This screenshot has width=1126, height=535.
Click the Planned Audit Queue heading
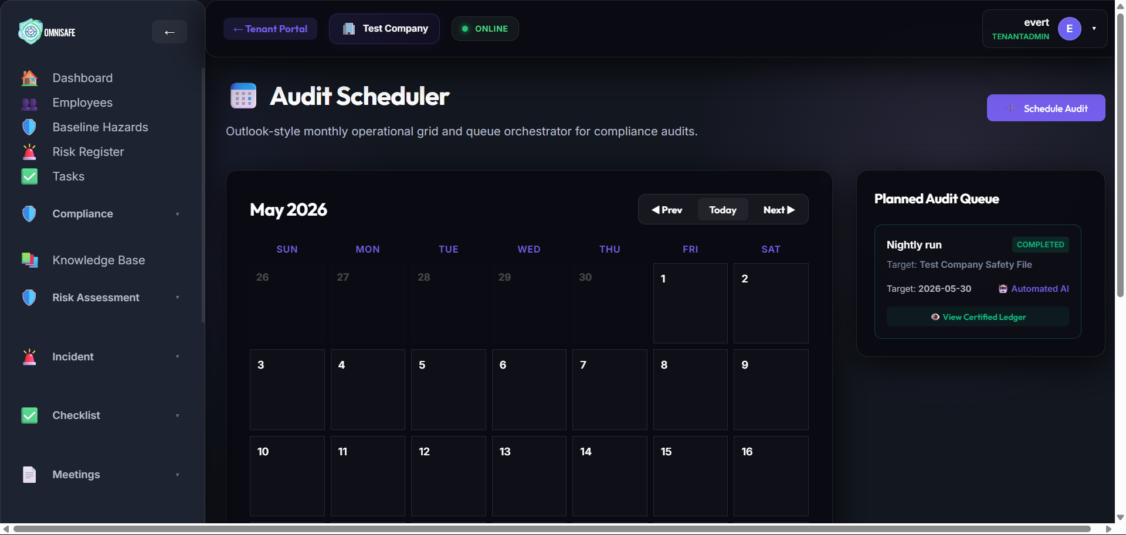click(937, 199)
